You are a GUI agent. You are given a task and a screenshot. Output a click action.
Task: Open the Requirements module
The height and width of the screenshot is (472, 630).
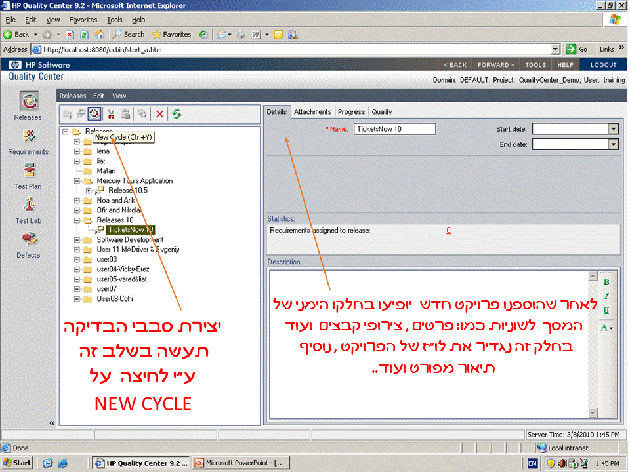pos(28,142)
